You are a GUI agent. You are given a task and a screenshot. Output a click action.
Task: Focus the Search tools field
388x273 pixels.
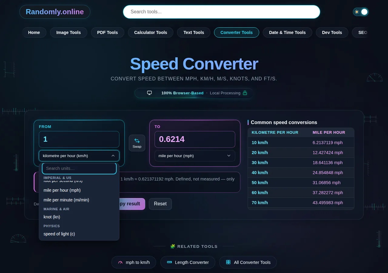222,12
